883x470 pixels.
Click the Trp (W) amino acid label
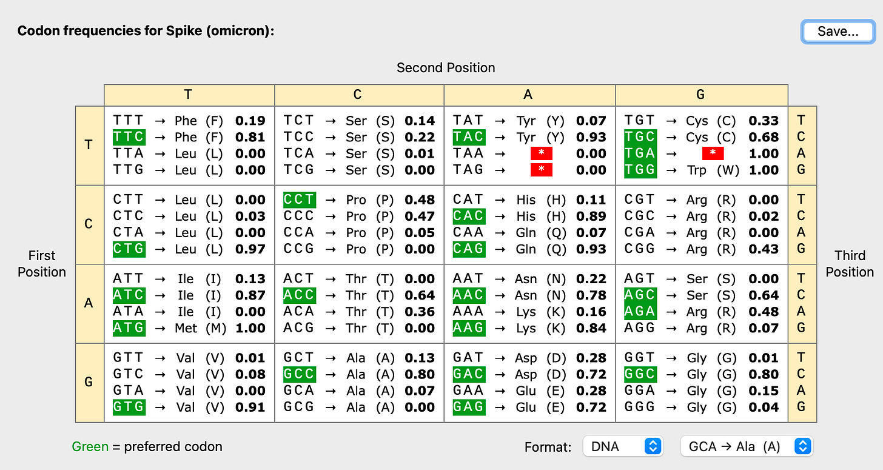click(713, 170)
